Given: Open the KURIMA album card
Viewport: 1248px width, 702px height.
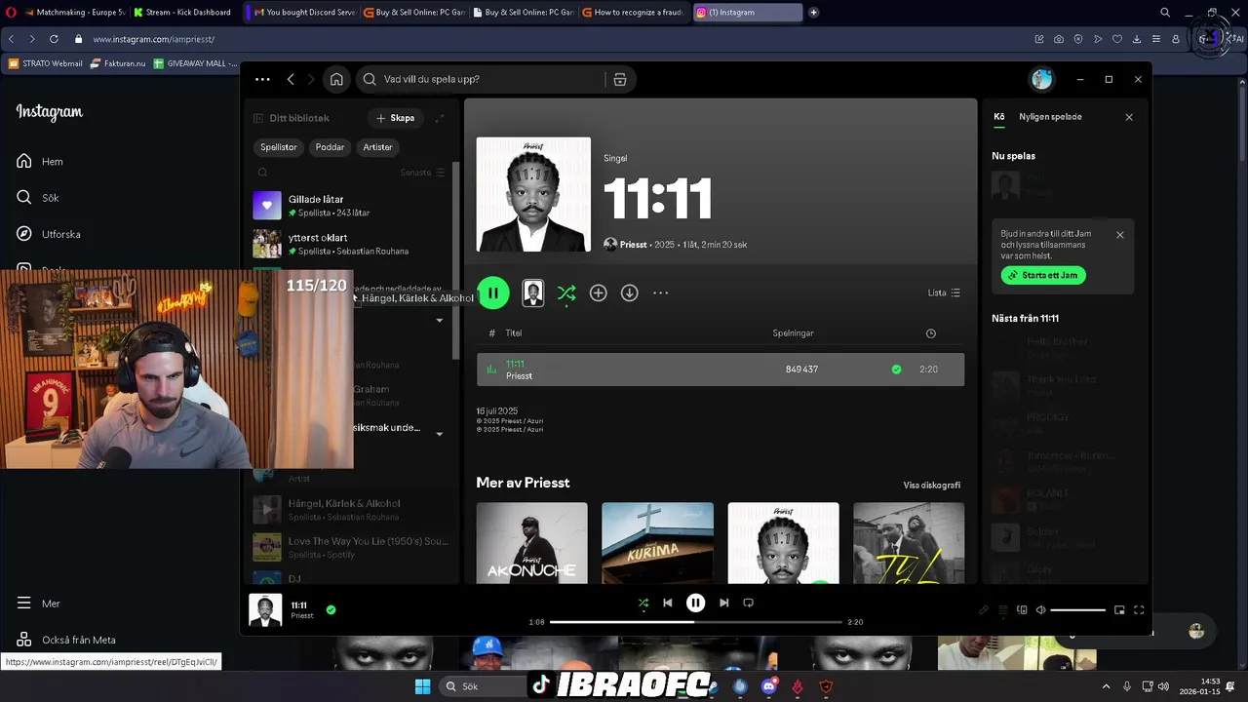Looking at the screenshot, I should pyautogui.click(x=657, y=543).
